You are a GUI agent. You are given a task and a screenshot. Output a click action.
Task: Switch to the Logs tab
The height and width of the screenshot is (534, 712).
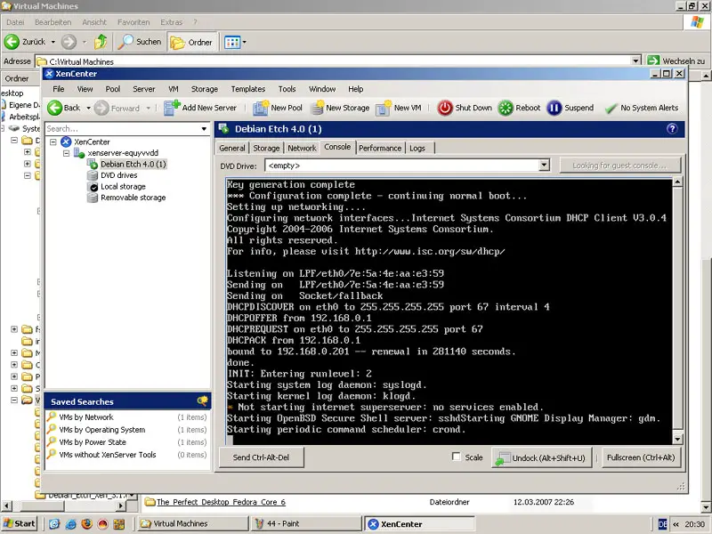[417, 148]
